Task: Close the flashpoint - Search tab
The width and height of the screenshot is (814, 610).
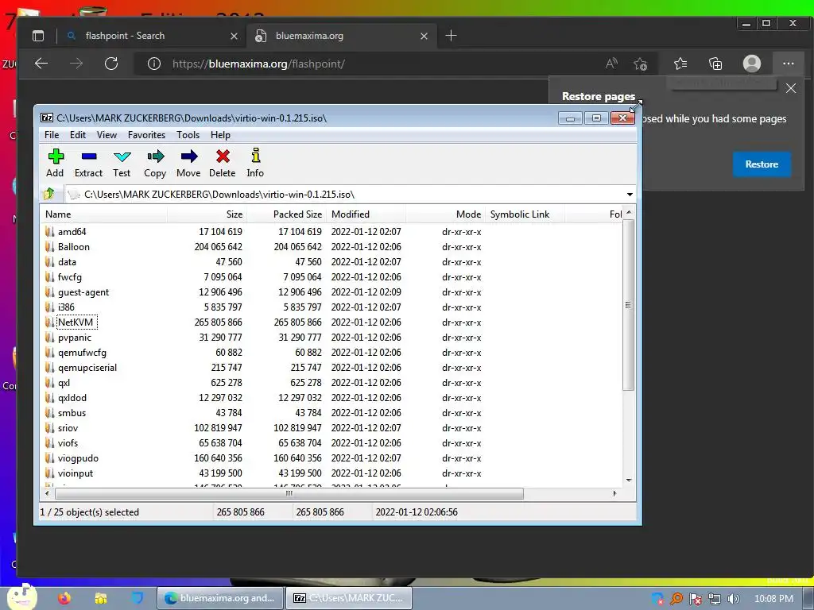Action: [234, 36]
